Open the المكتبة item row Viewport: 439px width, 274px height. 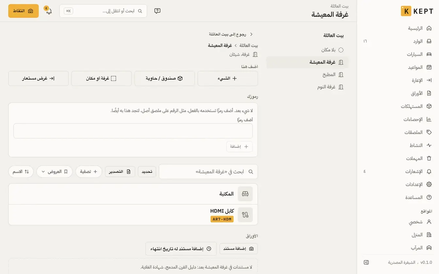click(133, 194)
